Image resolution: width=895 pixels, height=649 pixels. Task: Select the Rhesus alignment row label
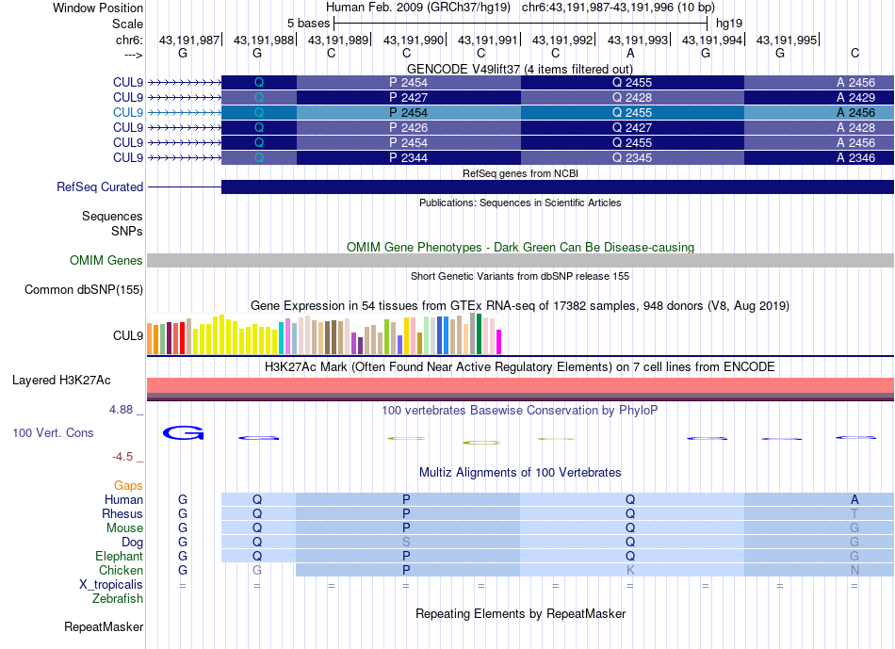pos(122,513)
